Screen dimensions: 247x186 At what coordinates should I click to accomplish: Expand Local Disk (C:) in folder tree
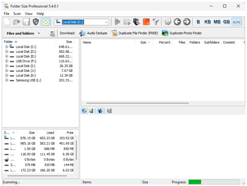tap(7, 47)
